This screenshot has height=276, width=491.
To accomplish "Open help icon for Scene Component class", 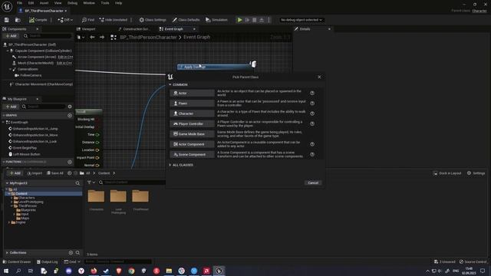I will pos(312,155).
